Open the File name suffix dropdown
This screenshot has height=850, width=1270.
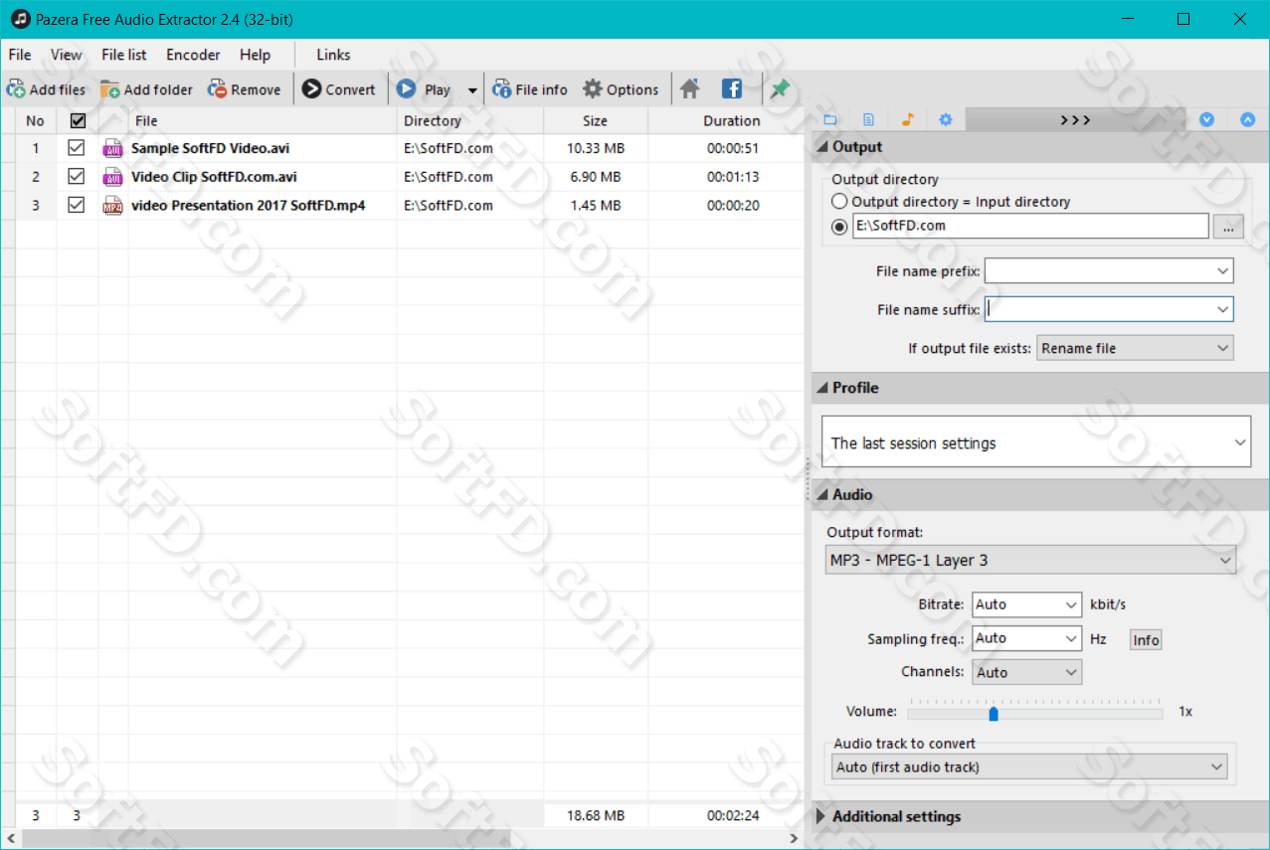pyautogui.click(x=1222, y=309)
